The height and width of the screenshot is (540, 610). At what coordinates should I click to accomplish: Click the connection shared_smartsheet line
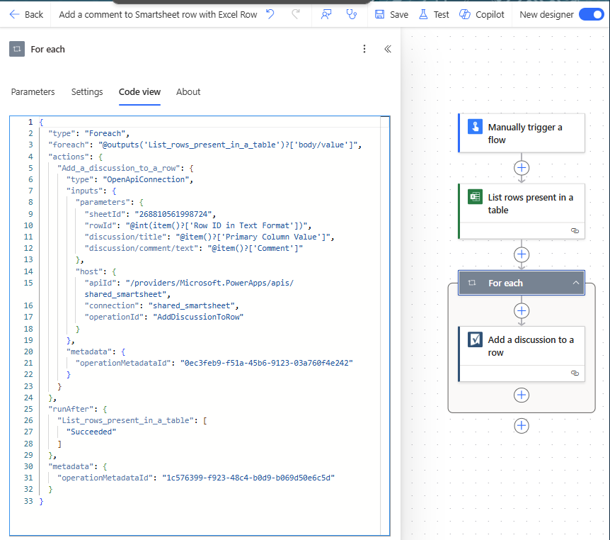click(x=161, y=306)
